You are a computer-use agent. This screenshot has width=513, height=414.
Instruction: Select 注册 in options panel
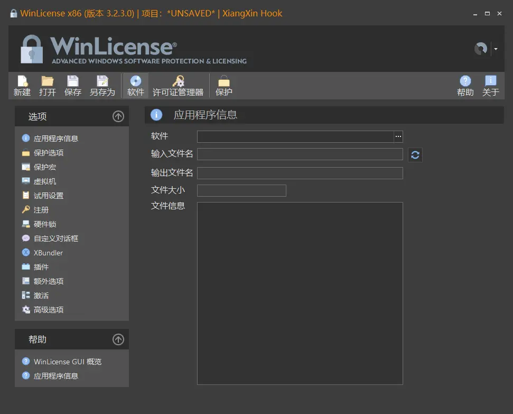pyautogui.click(x=35, y=209)
